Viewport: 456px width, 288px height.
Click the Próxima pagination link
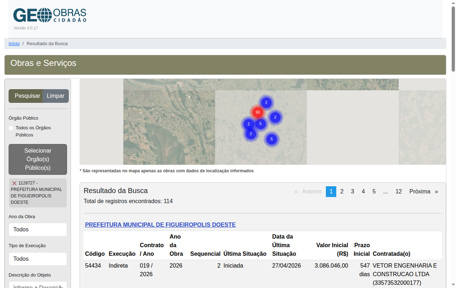pyautogui.click(x=420, y=192)
